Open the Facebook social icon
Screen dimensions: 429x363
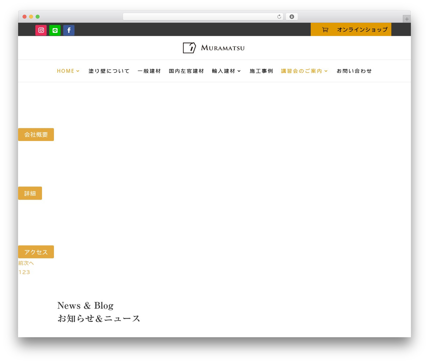coord(69,30)
